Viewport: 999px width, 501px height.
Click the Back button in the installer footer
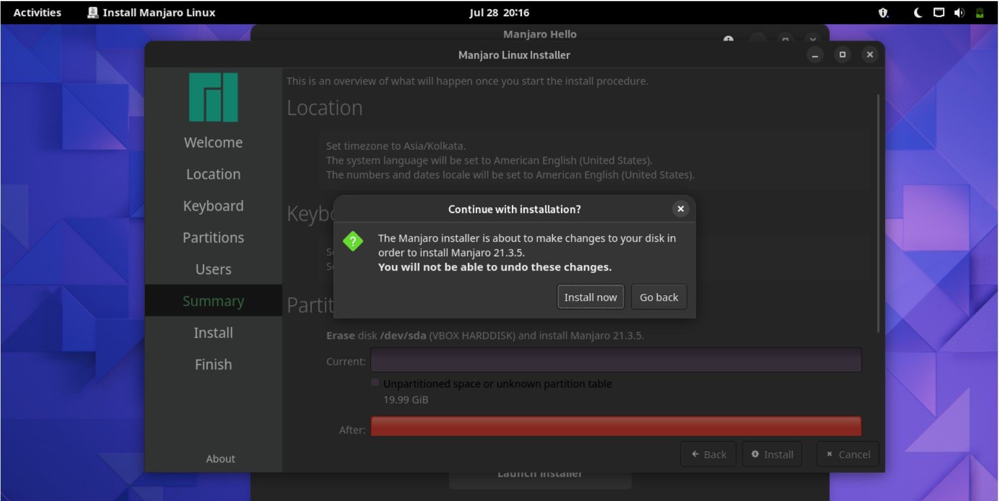(708, 454)
